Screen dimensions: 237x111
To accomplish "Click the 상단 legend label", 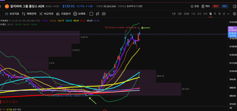I will [15, 109].
